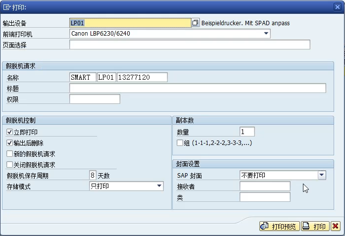
Task: Enable the 组 (1-1-1,2-2-2,3-3-3,...) checkbox
Action: click(x=180, y=143)
